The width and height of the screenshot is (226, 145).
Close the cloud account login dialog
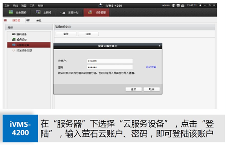(159, 46)
